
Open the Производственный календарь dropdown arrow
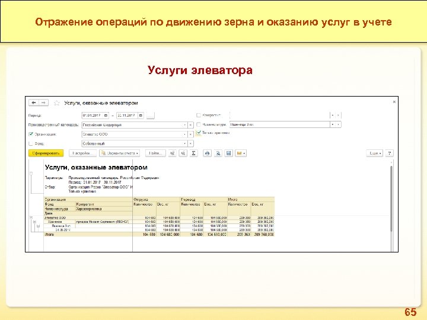(x=184, y=125)
